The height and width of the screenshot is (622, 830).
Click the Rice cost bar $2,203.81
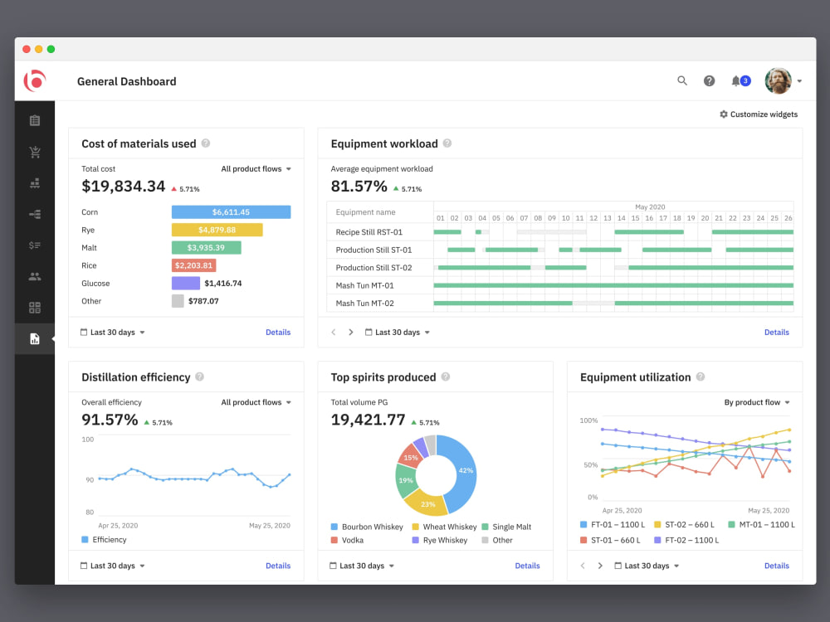click(x=193, y=265)
